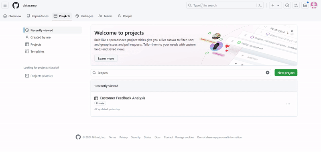Screen dimensions: 321x152
Task: Switch to the People tab
Action: [x=125, y=16]
